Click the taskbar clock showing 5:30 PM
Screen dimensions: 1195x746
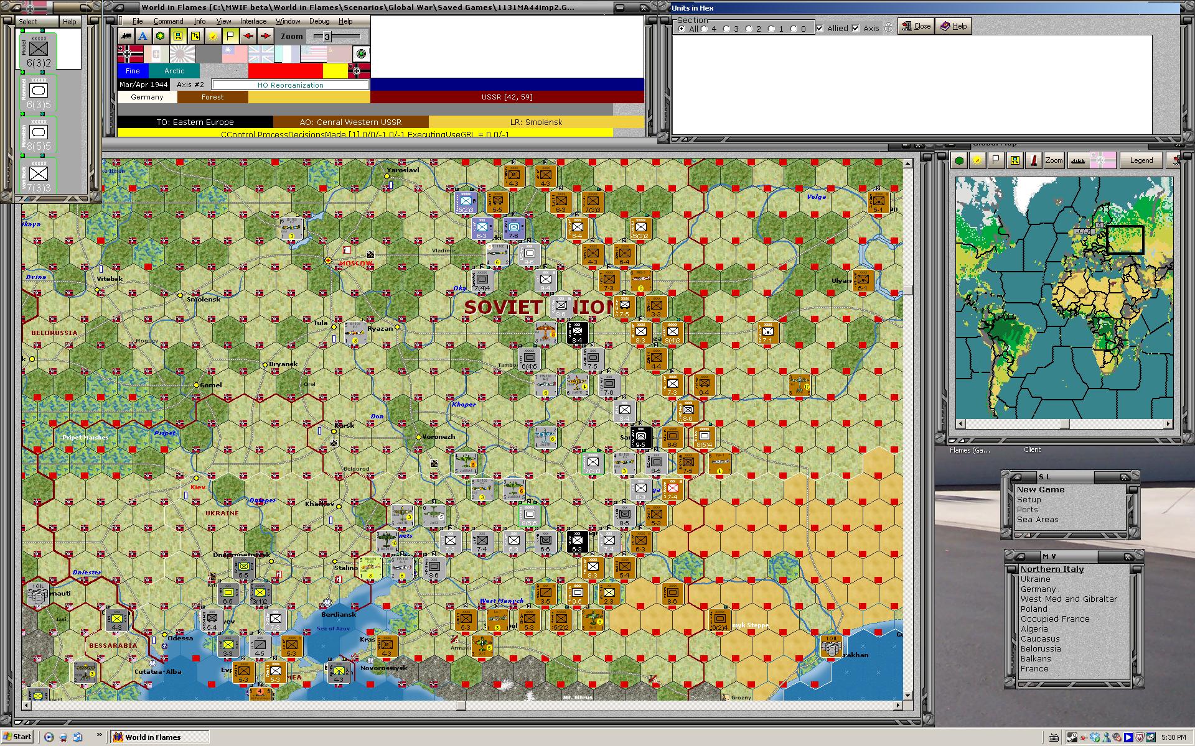coord(1173,737)
